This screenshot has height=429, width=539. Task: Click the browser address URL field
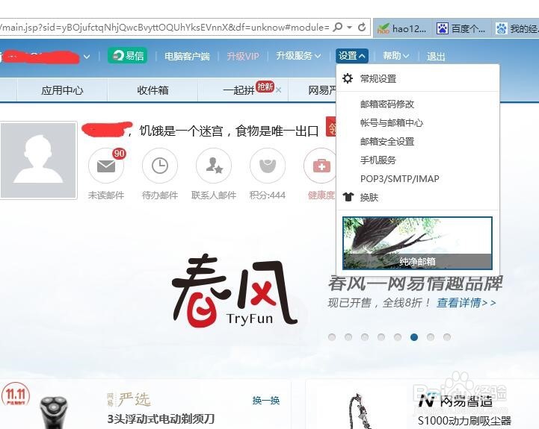click(x=165, y=27)
